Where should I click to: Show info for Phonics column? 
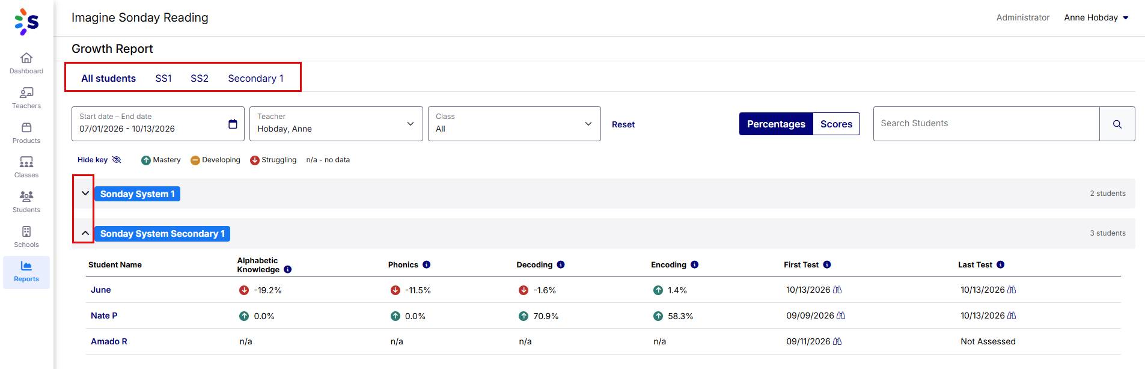(427, 264)
